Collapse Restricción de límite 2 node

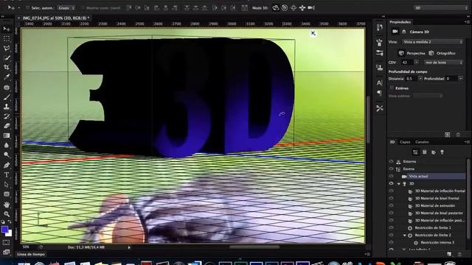click(x=405, y=236)
